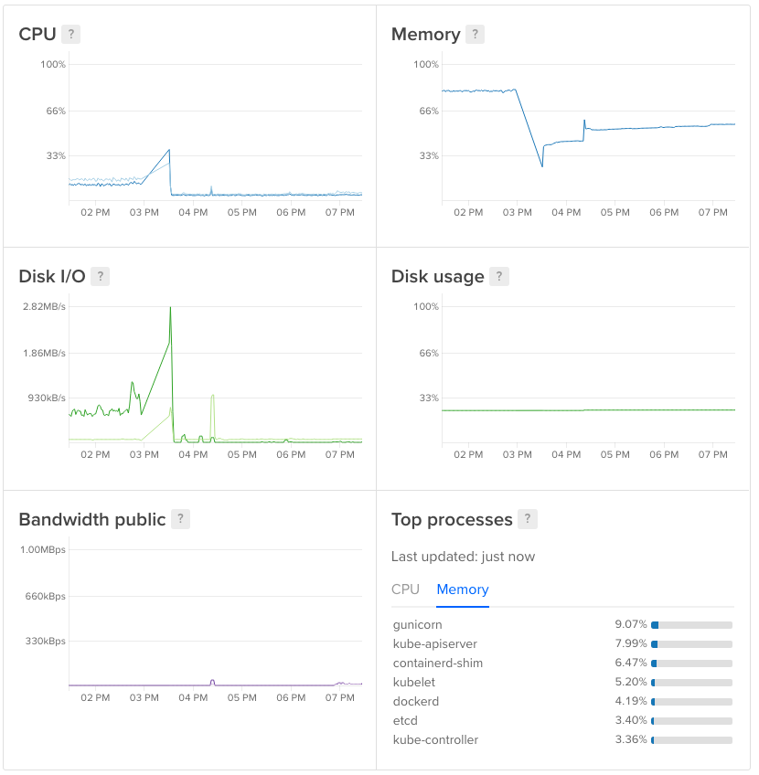Click the CPU graph spike near 03 PM
Viewport: 759px width, 775px height.
[x=169, y=151]
